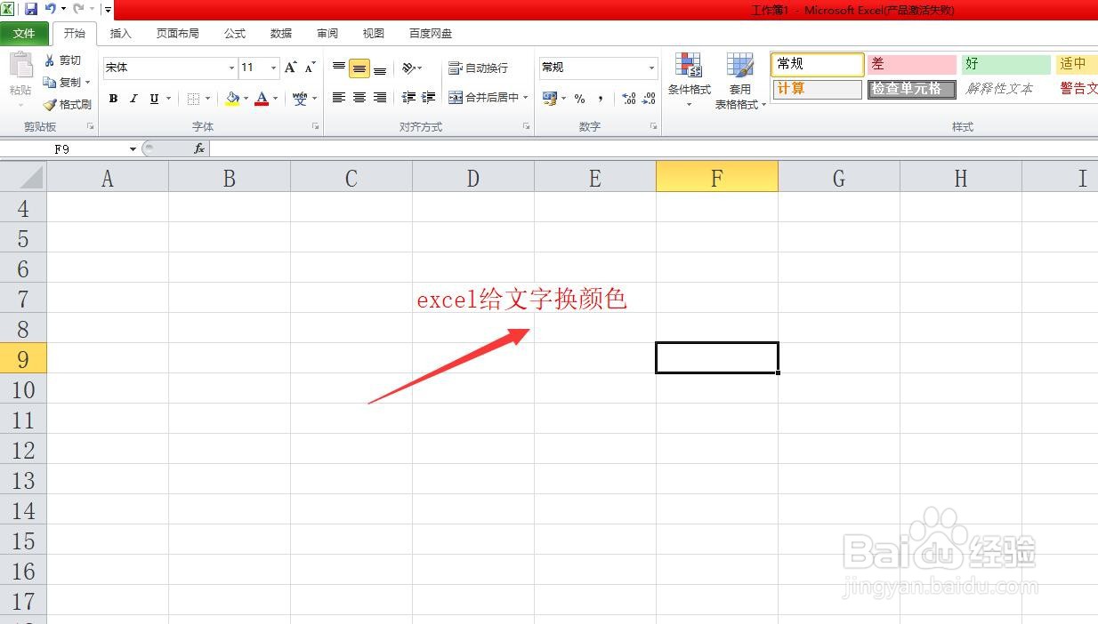Screen dimensions: 1098x624
Task: Apply the Bad (差) cell style
Action: (912, 64)
